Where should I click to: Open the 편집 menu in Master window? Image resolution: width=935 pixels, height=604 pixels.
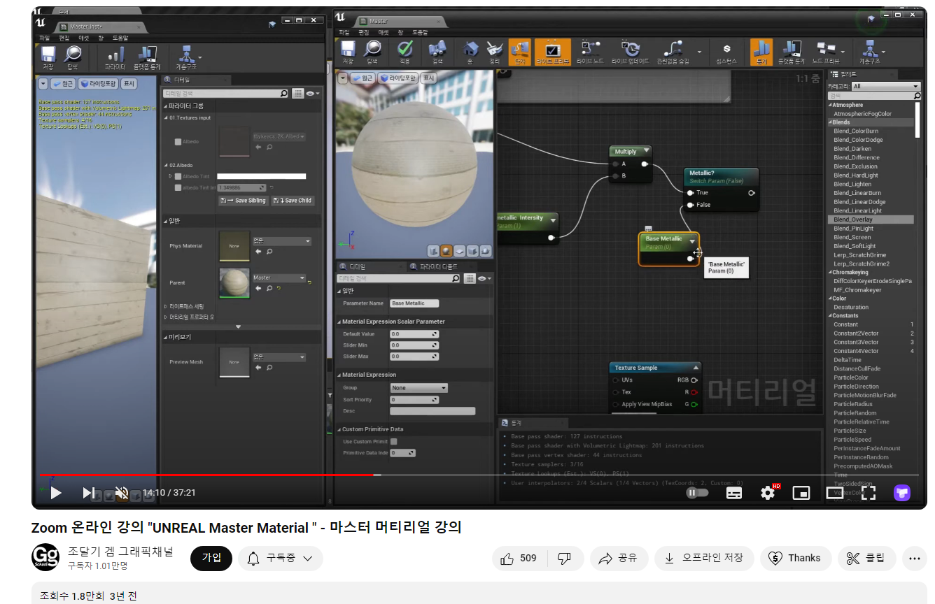364,32
